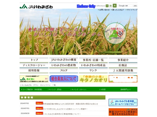The height and width of the screenshot is (117, 157).
Task: Open Ａコープ(毎日8：30頃更新) tab
Action: pos(31,89)
